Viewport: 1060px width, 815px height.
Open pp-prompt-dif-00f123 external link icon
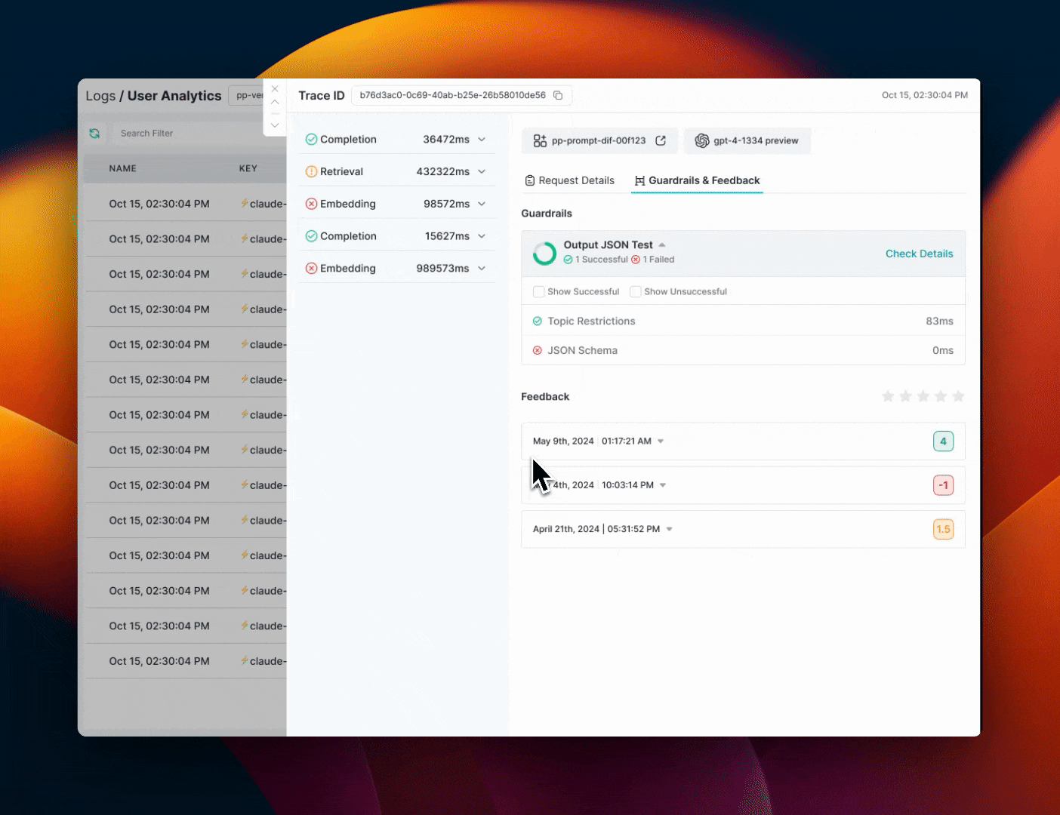(661, 140)
